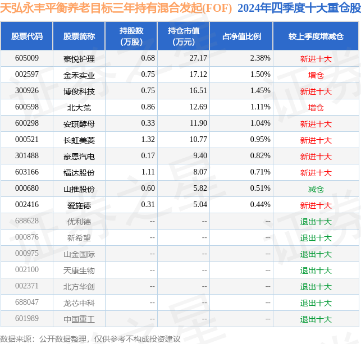Select stock name 山金国际
This screenshot has height=344, width=361.
[79, 254]
